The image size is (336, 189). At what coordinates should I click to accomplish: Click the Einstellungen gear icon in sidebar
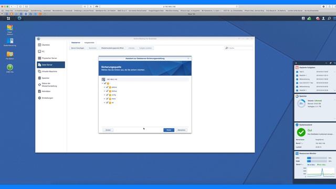[39, 98]
